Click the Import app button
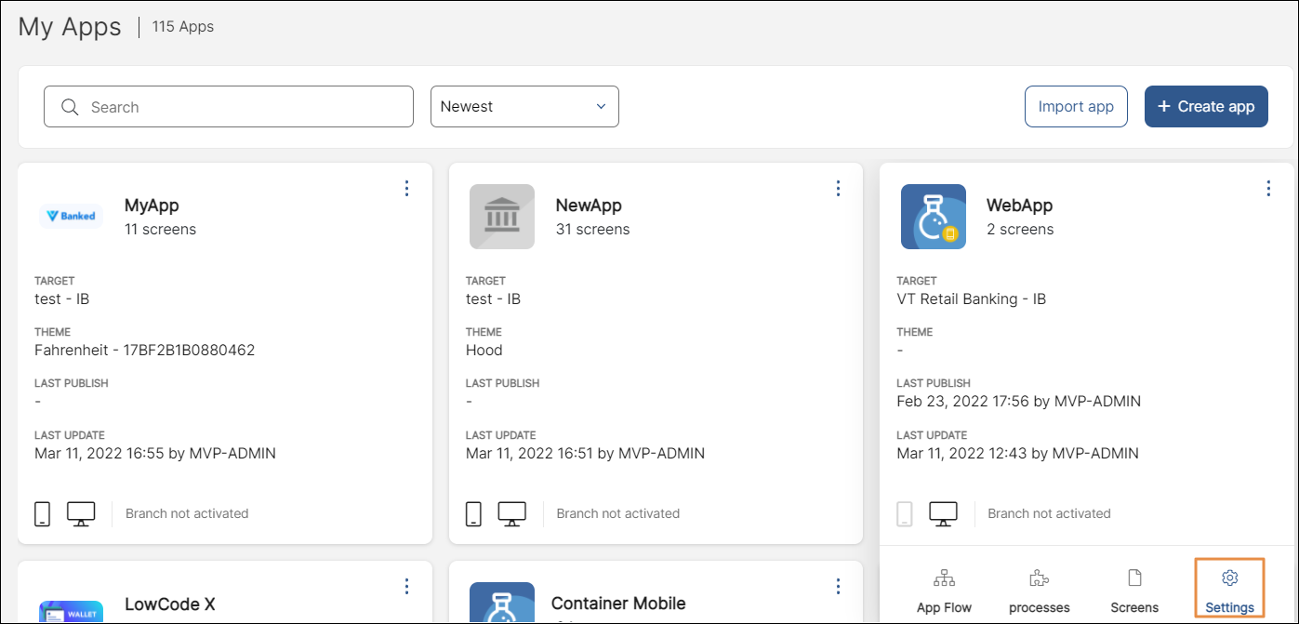 [1076, 107]
